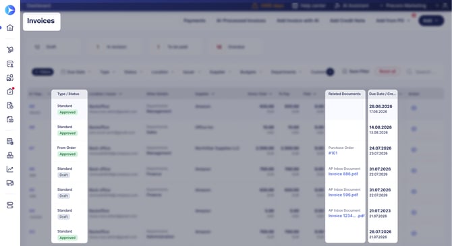Screen dimensions: 452x246
Task: Expand the Type filter dropdown
Action: [107, 71]
